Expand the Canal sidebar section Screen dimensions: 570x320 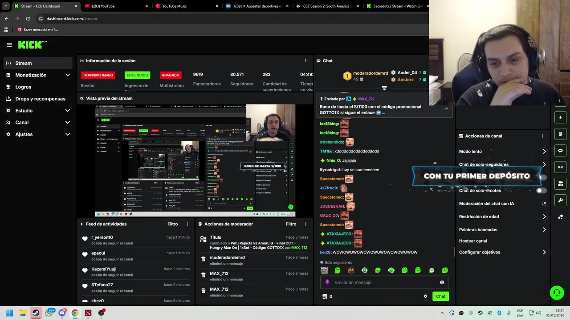pos(68,122)
